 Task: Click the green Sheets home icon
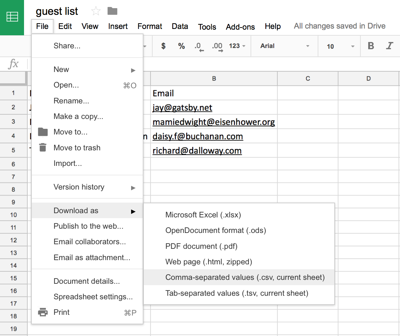pos(12,17)
